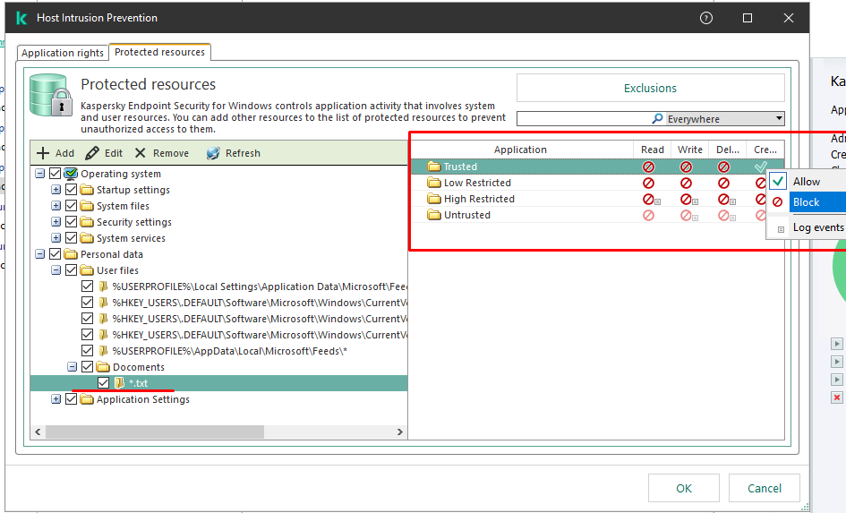Click the Cancel button
846x513 pixels.
point(764,488)
